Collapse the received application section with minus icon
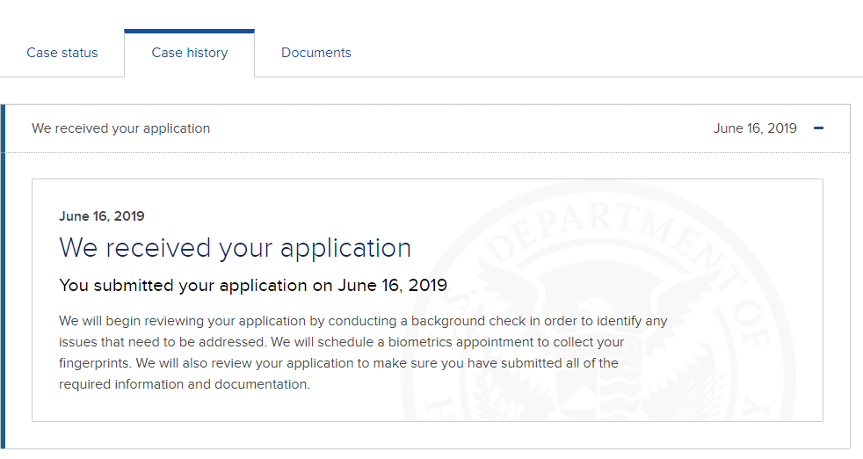 click(x=818, y=128)
